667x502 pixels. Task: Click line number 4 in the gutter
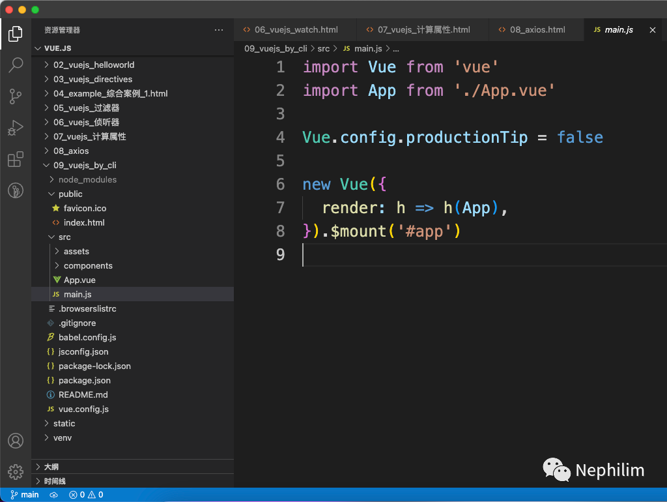coord(280,137)
